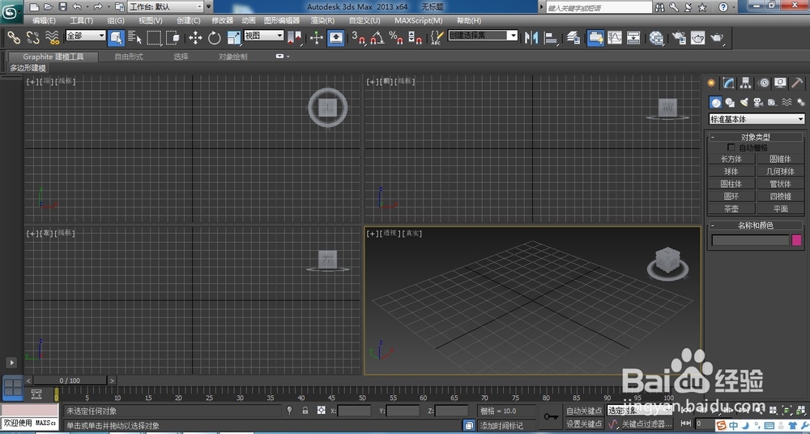Open the Curve Editor icon

615,37
